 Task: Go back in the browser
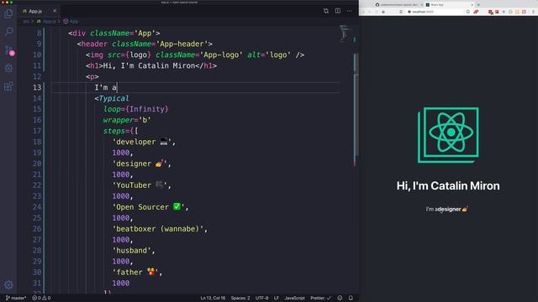(363, 12)
